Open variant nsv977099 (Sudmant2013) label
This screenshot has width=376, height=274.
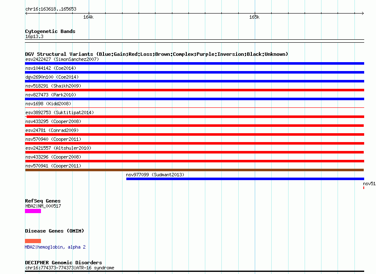155,175
